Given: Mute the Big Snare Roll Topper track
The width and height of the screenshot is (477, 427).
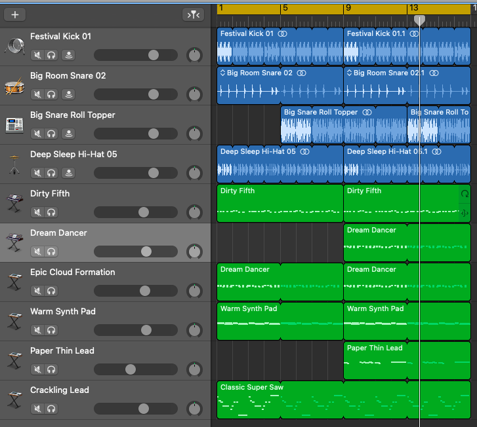Looking at the screenshot, I should pyautogui.click(x=37, y=134).
